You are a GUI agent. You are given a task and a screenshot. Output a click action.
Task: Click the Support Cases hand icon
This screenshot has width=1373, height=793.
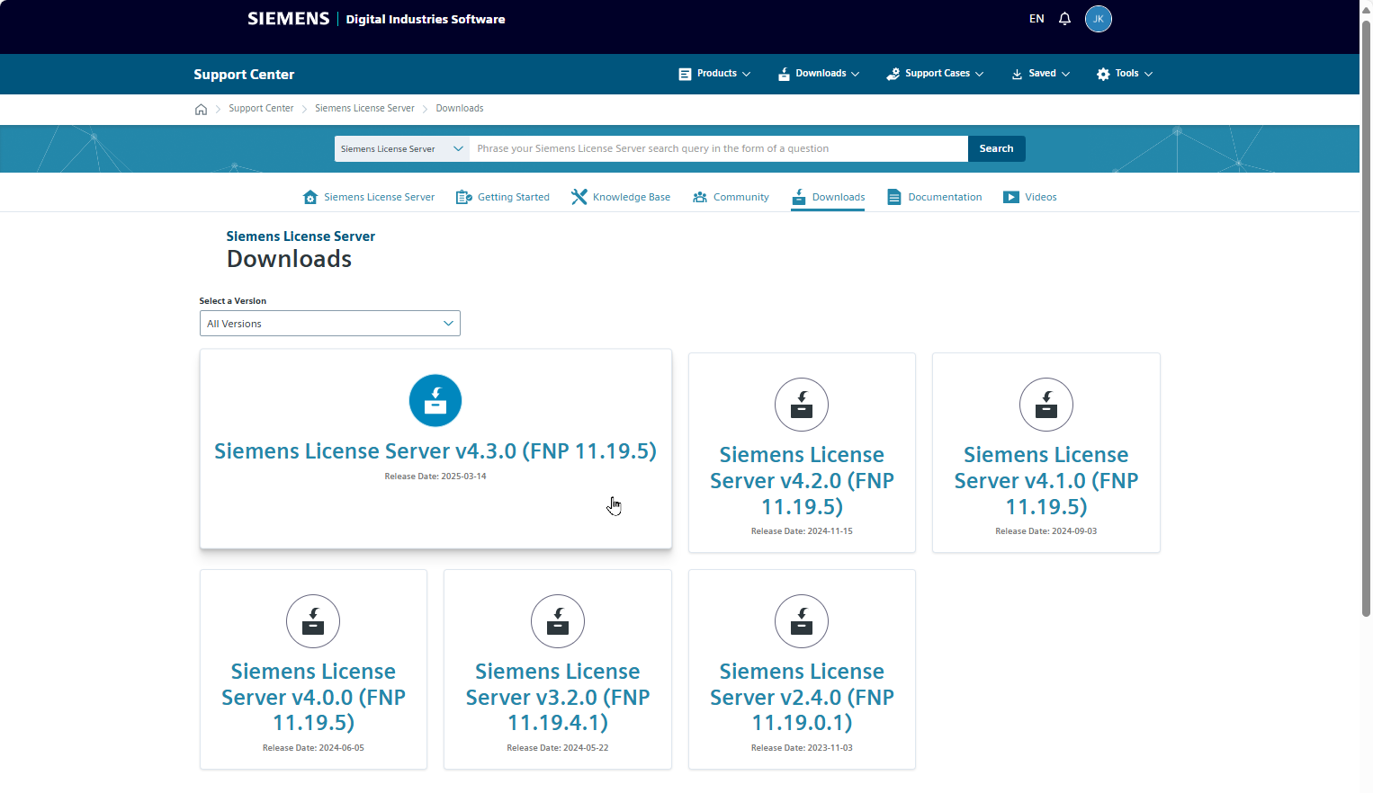coord(893,74)
